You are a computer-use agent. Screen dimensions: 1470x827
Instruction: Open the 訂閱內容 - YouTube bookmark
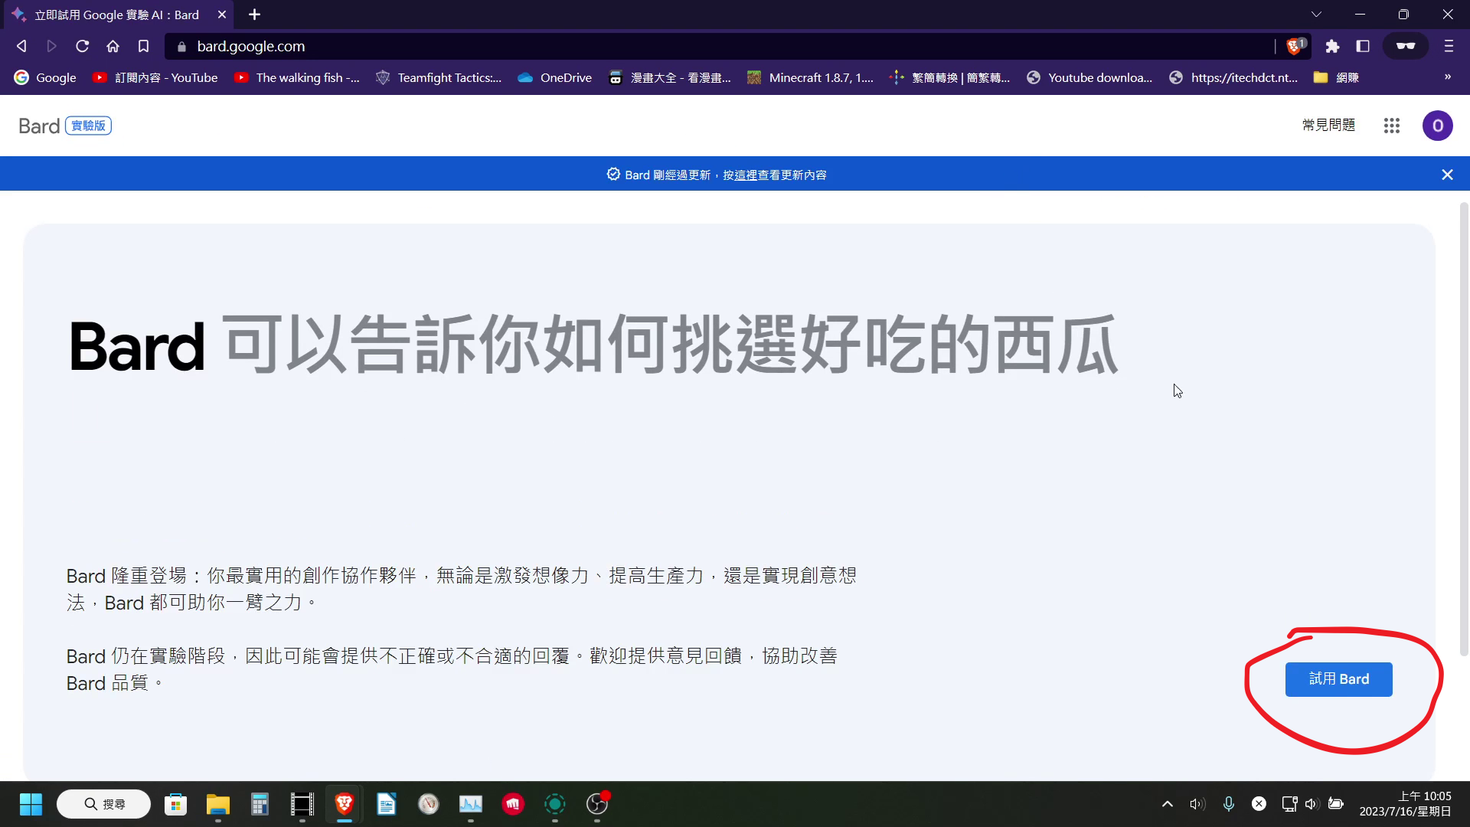155,77
